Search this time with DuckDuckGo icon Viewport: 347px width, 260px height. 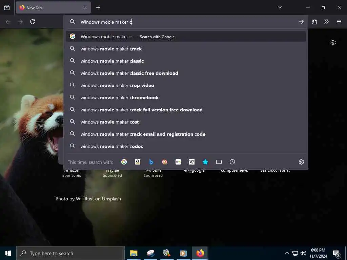tap(164, 162)
